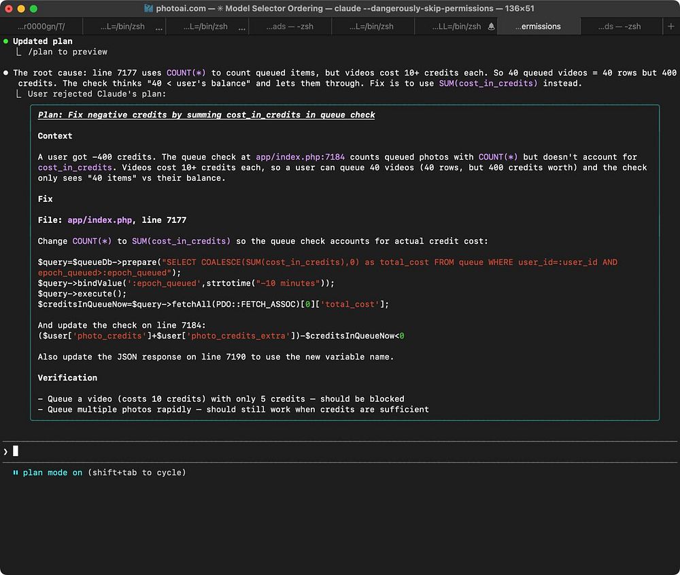680x575 pixels.
Task: Click the (shift+tab to cycle) hint
Action: (137, 473)
